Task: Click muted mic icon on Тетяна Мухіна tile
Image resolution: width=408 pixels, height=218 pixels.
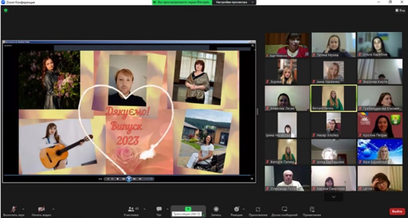Action: [x=314, y=55]
